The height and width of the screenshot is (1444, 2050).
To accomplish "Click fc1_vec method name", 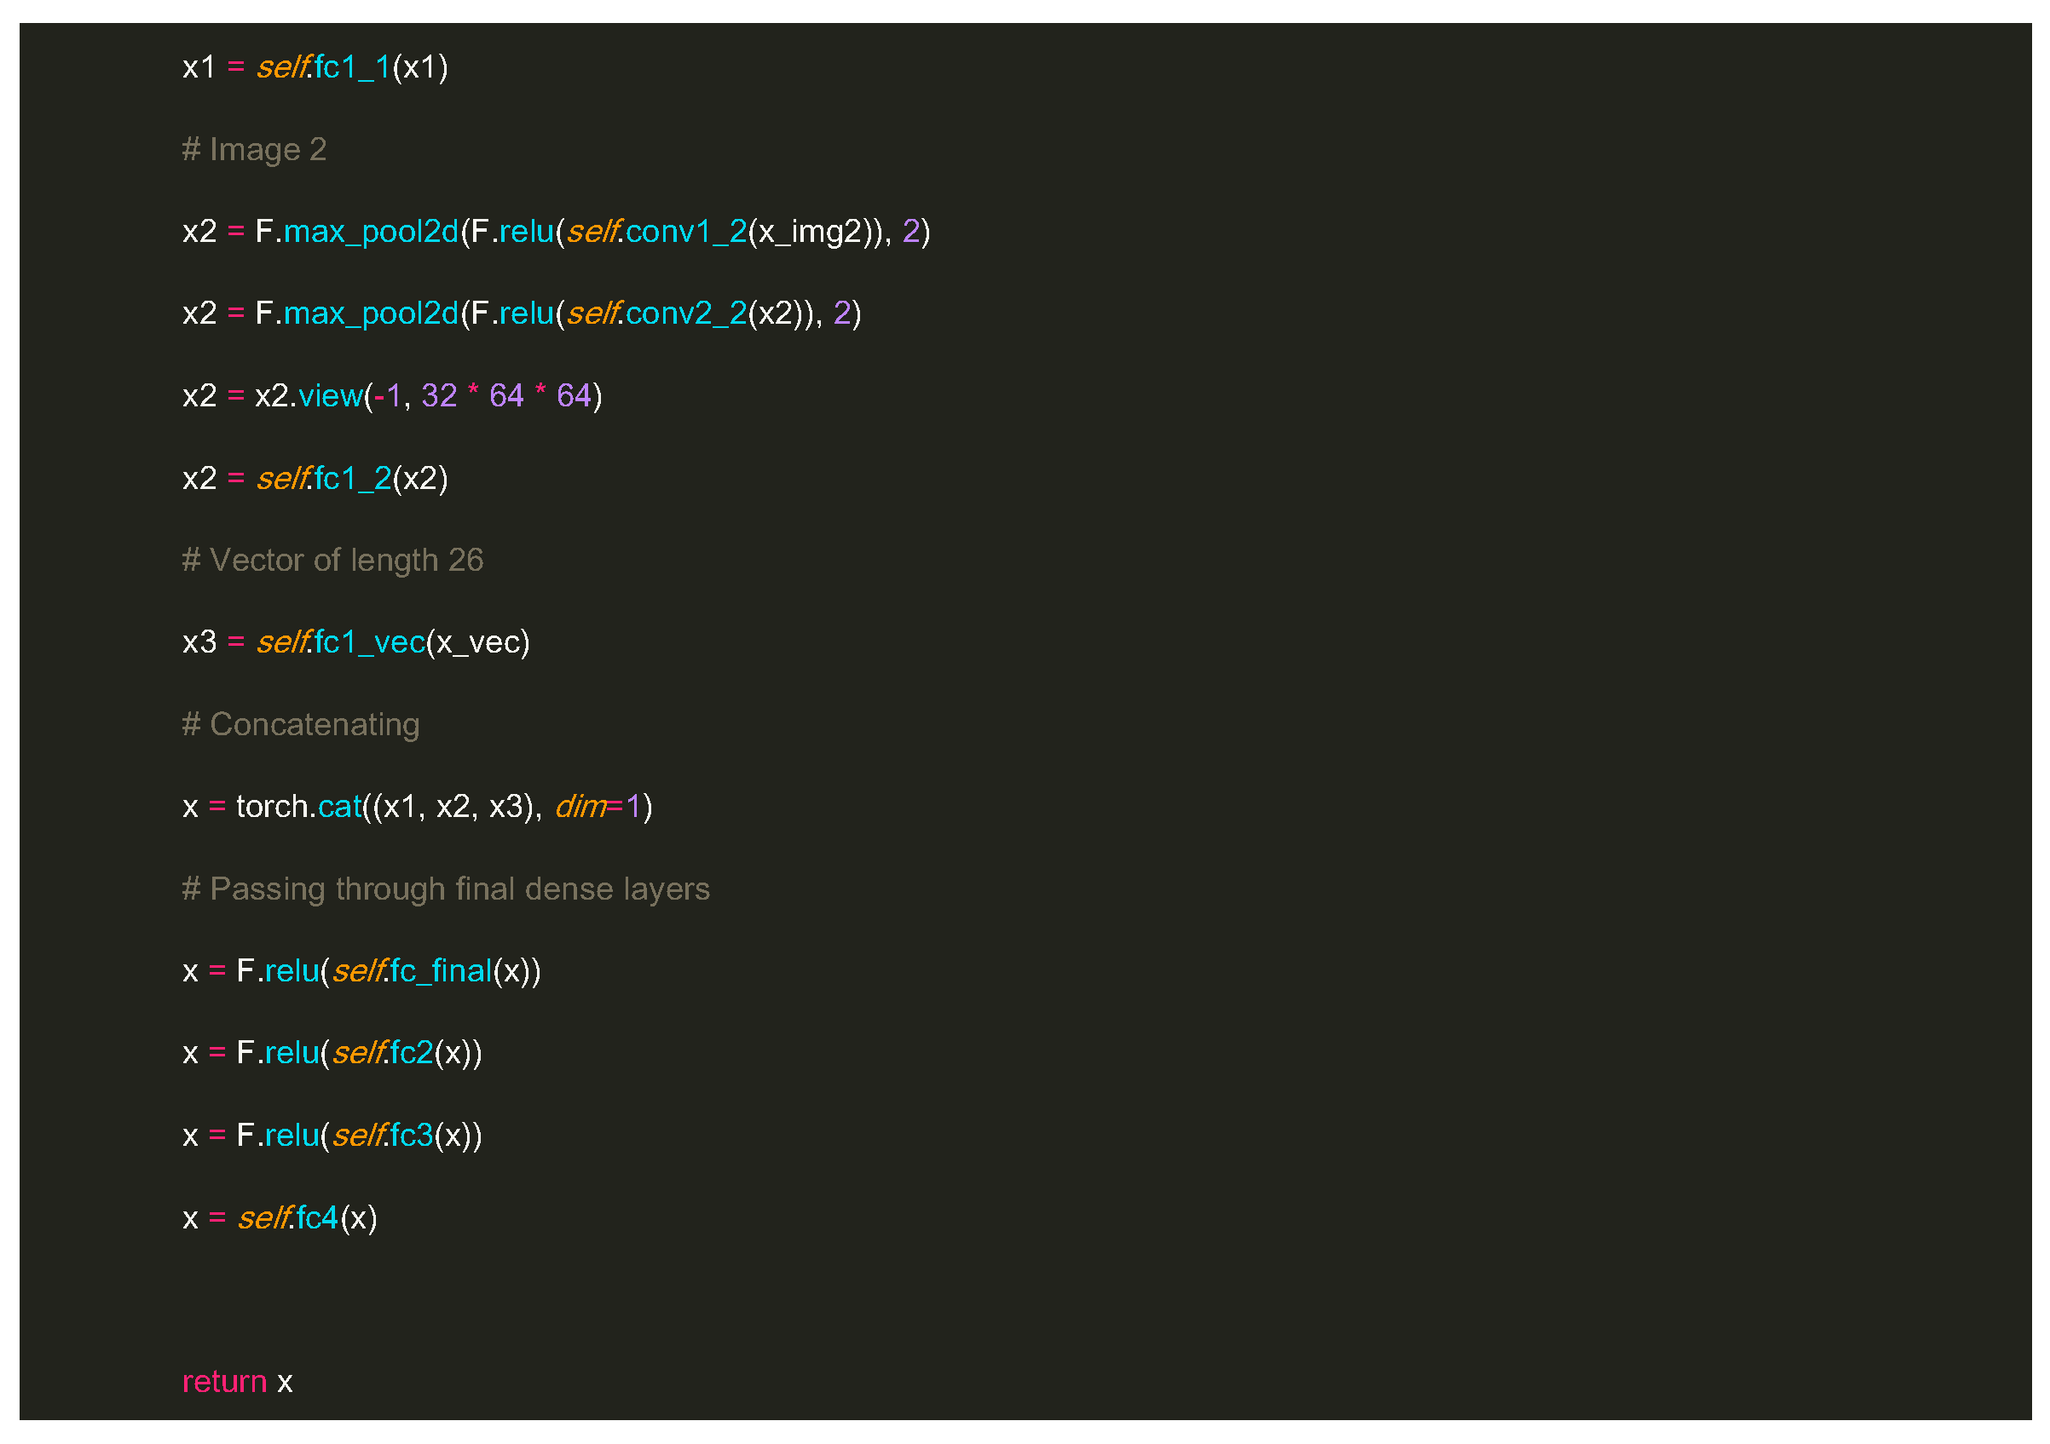I will (x=370, y=642).
